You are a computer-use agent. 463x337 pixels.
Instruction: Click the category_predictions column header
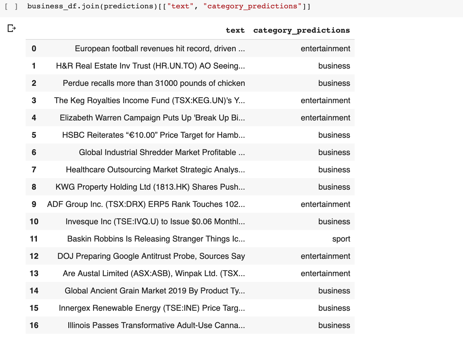click(301, 30)
